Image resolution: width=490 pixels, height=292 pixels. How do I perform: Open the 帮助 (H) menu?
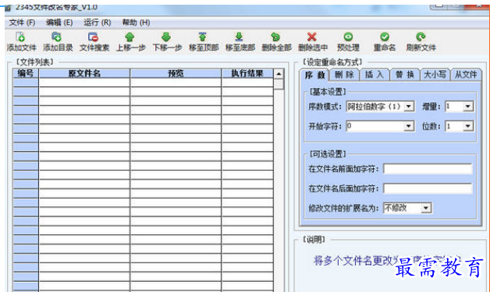(x=136, y=23)
